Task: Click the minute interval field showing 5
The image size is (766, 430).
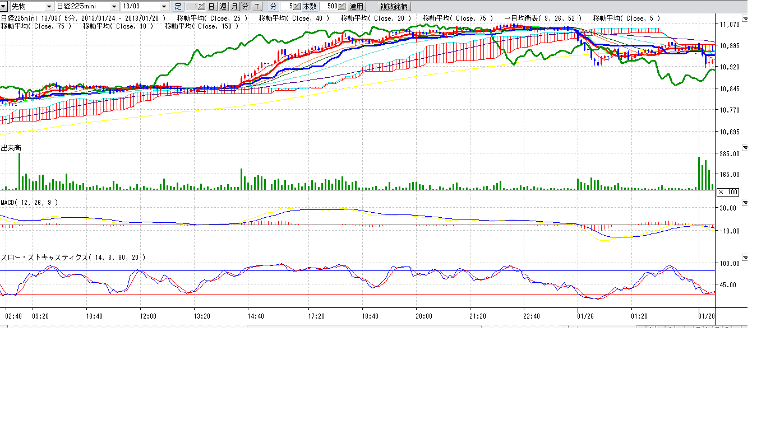Action: (x=288, y=7)
